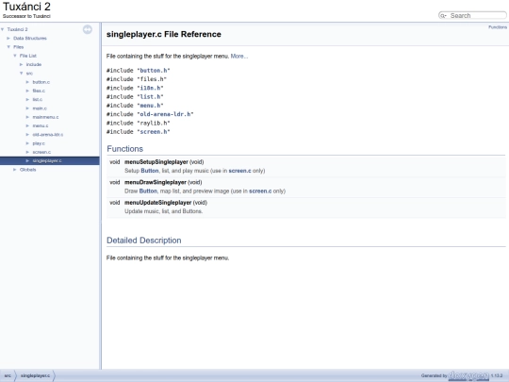Open files.c in the file tree
The width and height of the screenshot is (509, 382).
click(x=39, y=91)
